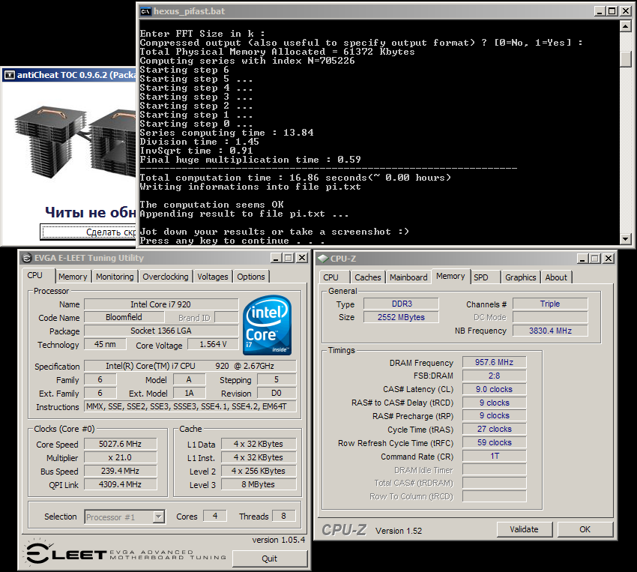Click the console scrollbar down arrow

click(x=626, y=239)
